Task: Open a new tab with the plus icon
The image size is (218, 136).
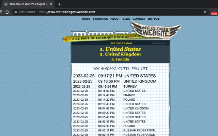Action: 59,4
